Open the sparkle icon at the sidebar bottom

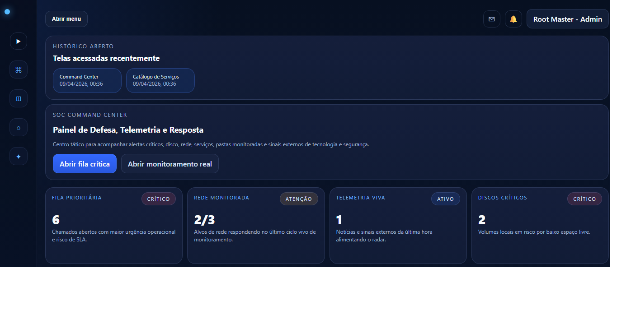point(18,156)
